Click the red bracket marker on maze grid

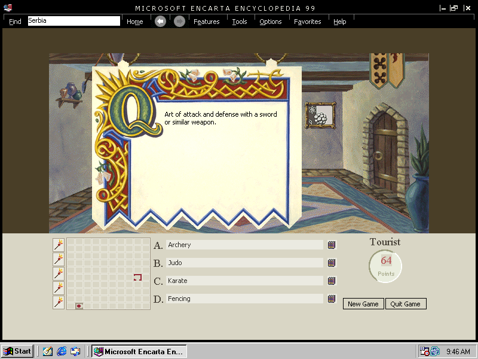[138, 277]
